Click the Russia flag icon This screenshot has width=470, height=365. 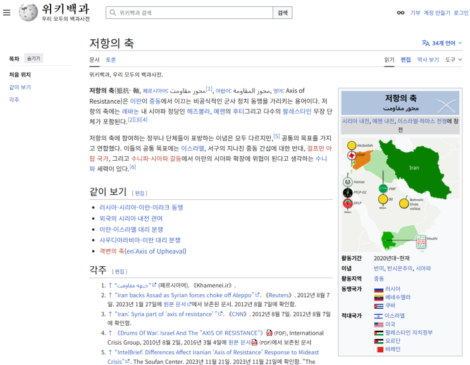pyautogui.click(x=379, y=290)
